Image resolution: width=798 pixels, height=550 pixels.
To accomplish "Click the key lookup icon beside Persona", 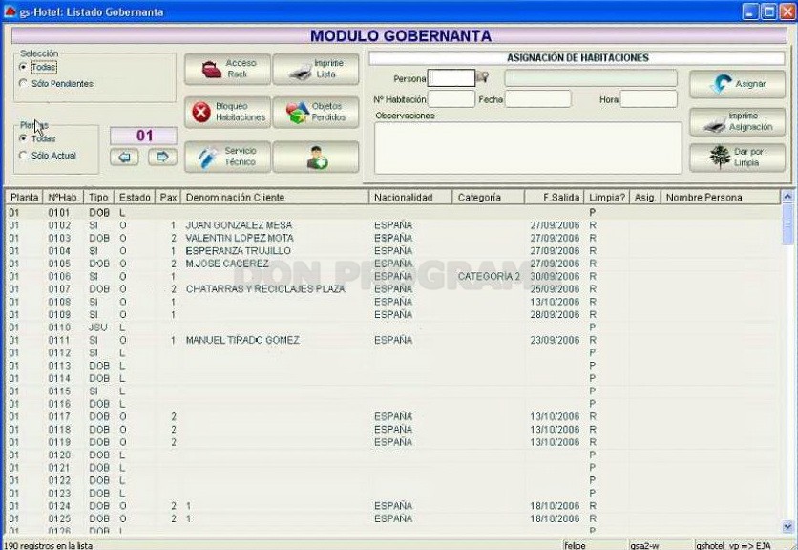I will [x=483, y=77].
